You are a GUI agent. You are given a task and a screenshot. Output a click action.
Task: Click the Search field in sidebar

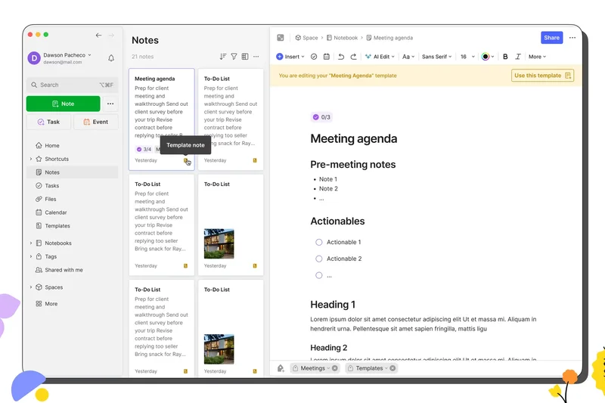coord(72,85)
